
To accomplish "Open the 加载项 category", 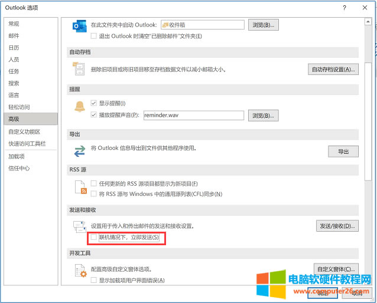I will tap(31, 156).
